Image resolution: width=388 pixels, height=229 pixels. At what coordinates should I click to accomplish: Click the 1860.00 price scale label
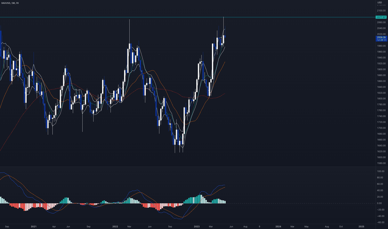[381, 81]
